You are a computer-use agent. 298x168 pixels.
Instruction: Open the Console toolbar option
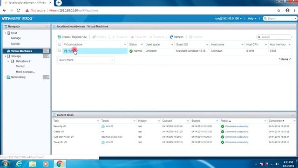click(x=99, y=37)
